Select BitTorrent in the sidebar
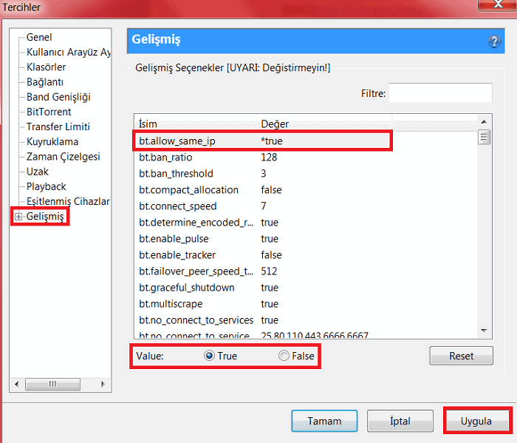The width and height of the screenshot is (517, 443). point(49,112)
